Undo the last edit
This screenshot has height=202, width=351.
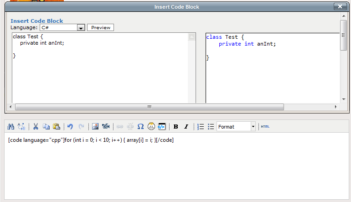click(70, 127)
